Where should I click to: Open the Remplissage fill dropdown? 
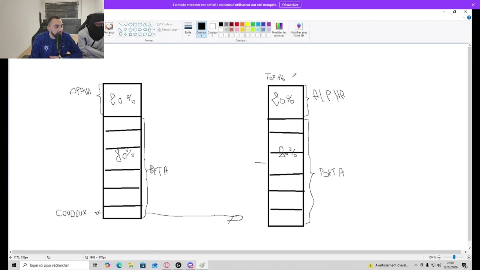tap(168, 30)
